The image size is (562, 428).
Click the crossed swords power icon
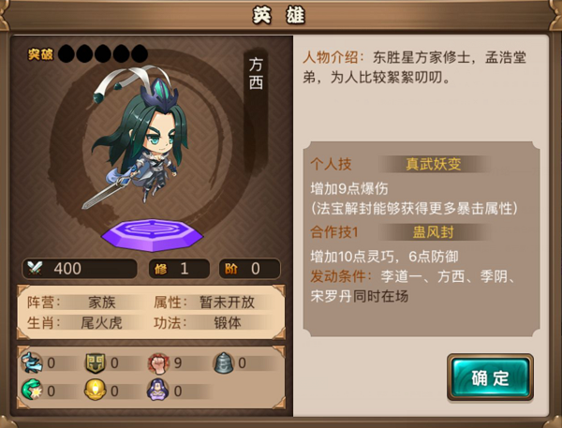coord(35,268)
